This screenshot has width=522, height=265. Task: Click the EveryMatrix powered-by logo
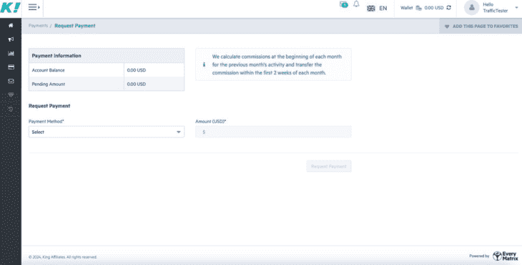[x=506, y=256]
